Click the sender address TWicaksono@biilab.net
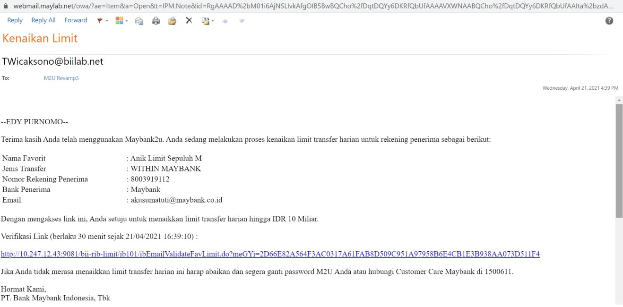Image resolution: width=623 pixels, height=307 pixels. (x=52, y=61)
